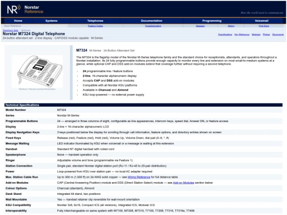Screen dimensions: 287x215
Task: Click 'Charcoal (standard), Almond' value
Action: pyautogui.click(x=75, y=188)
